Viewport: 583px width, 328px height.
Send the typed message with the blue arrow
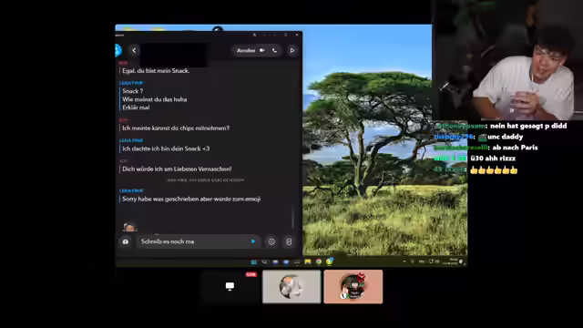click(x=253, y=241)
